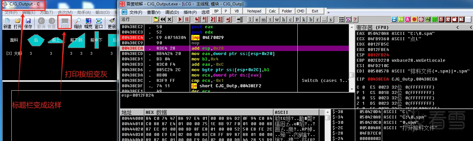Open breakpoints with the b button
473x141 pixels.
pyautogui.click(x=311, y=19)
